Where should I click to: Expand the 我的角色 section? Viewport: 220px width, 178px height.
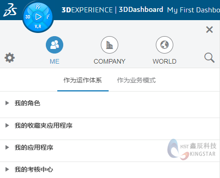[110, 103]
